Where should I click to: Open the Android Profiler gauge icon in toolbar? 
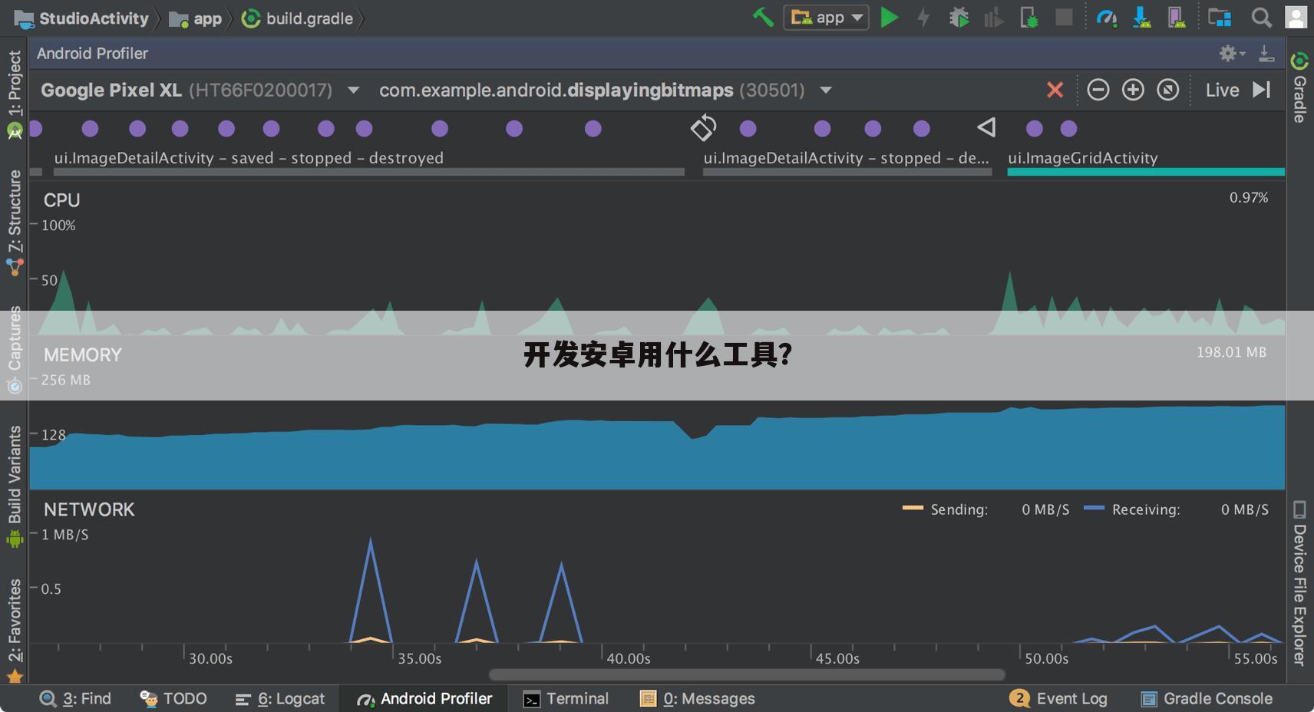1106,18
